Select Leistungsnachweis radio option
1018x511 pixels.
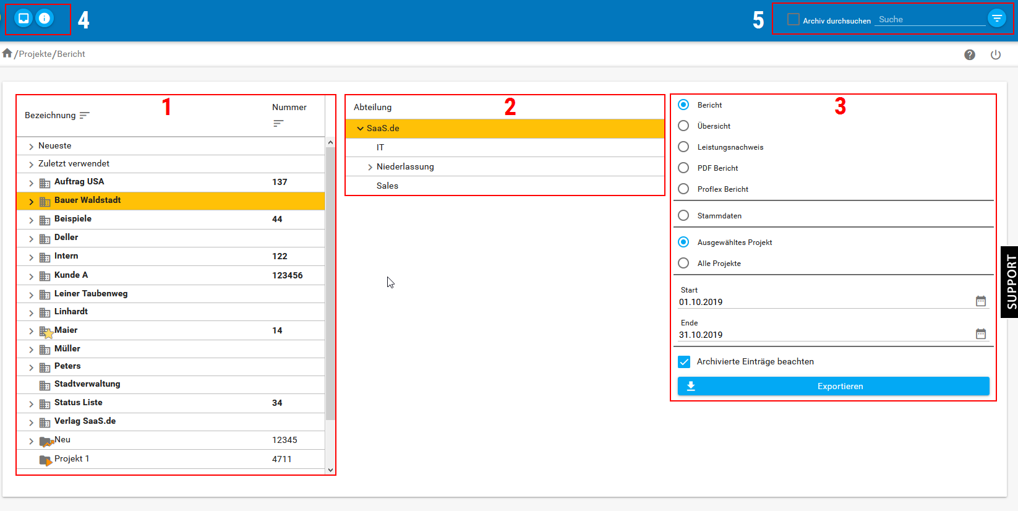pyautogui.click(x=683, y=147)
